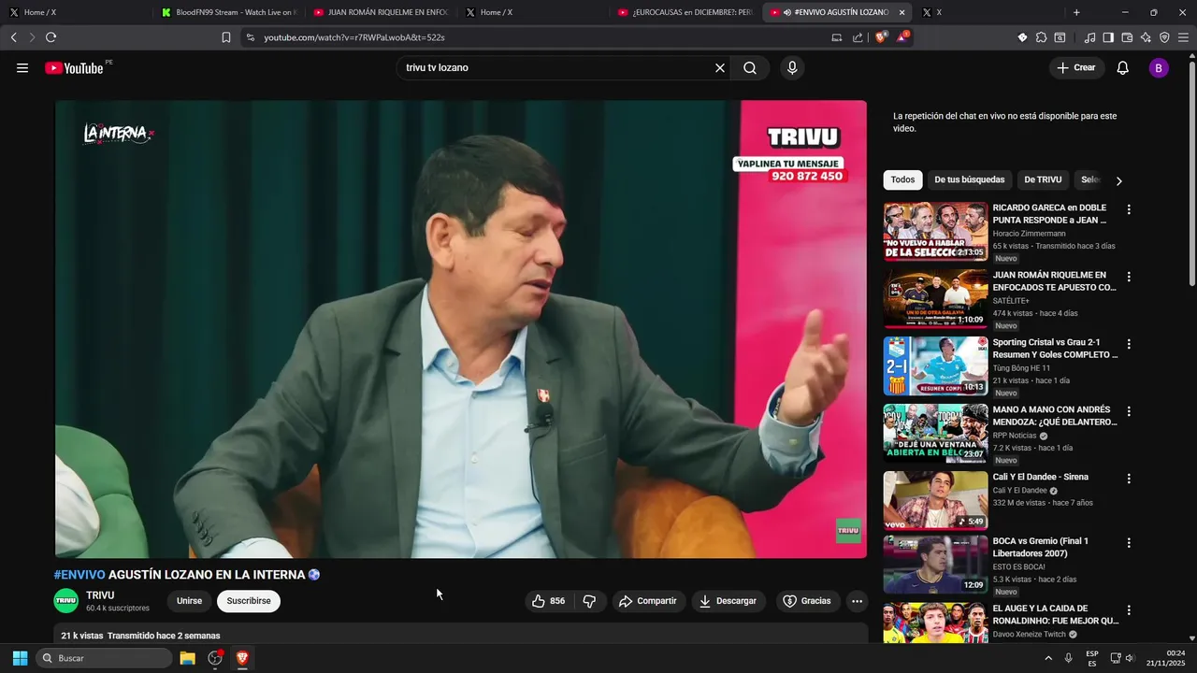Open options menu for Riquelme video
Screen dimensions: 1197x673
[1129, 277]
